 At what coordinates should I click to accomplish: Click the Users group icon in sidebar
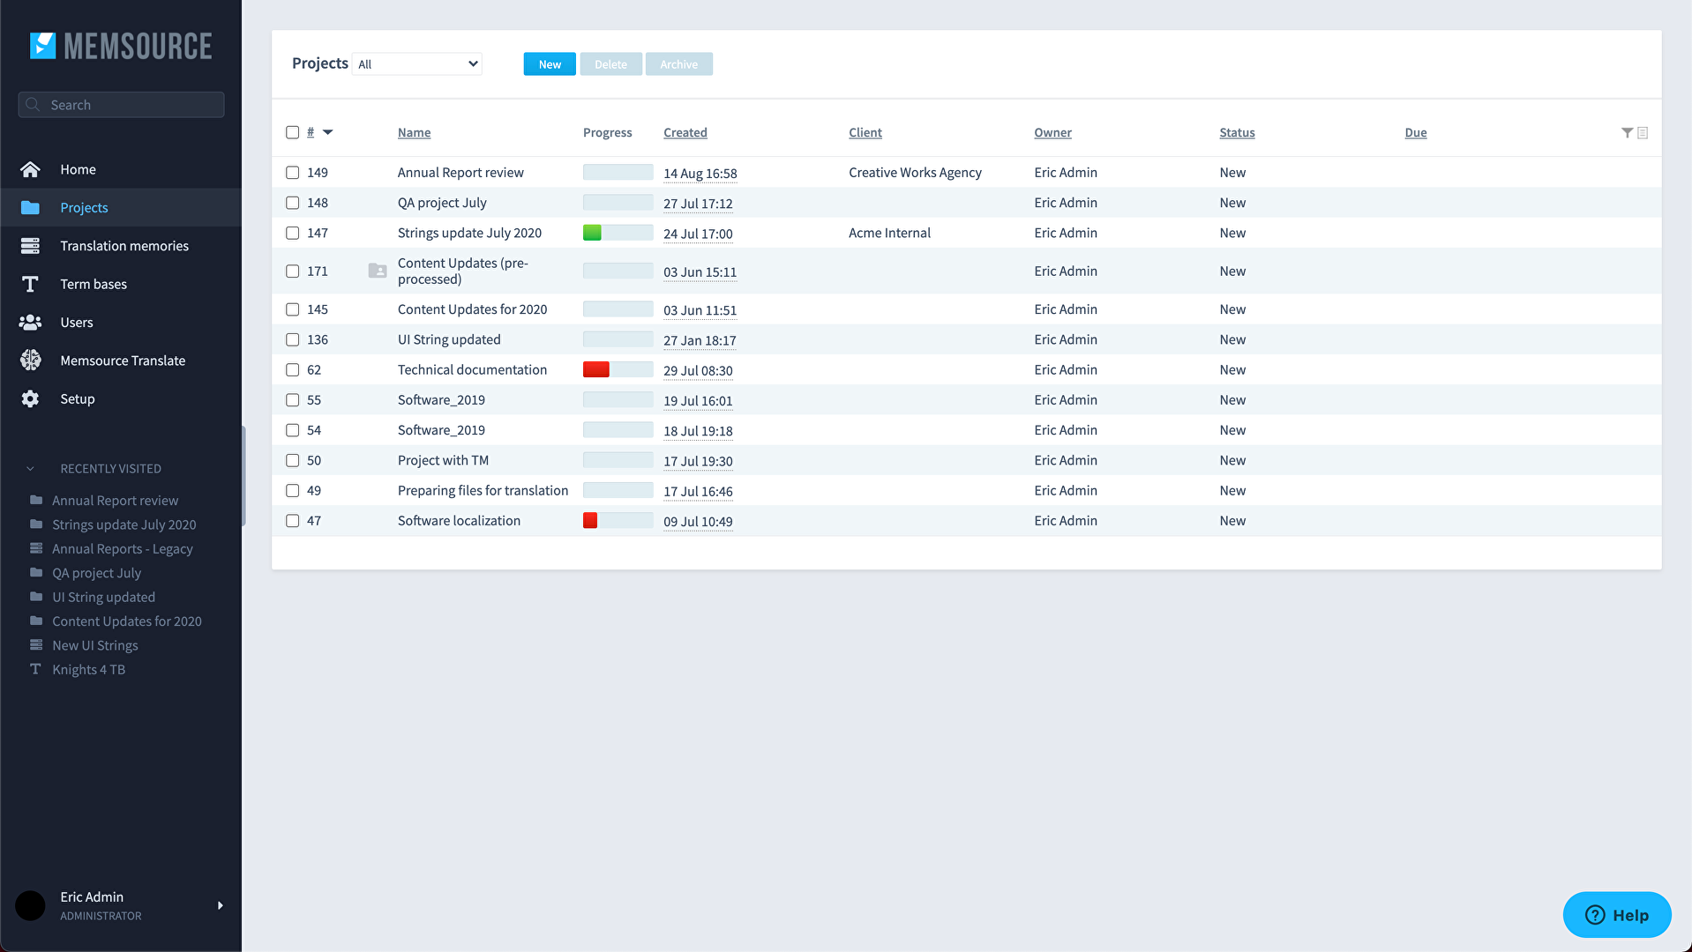click(30, 323)
